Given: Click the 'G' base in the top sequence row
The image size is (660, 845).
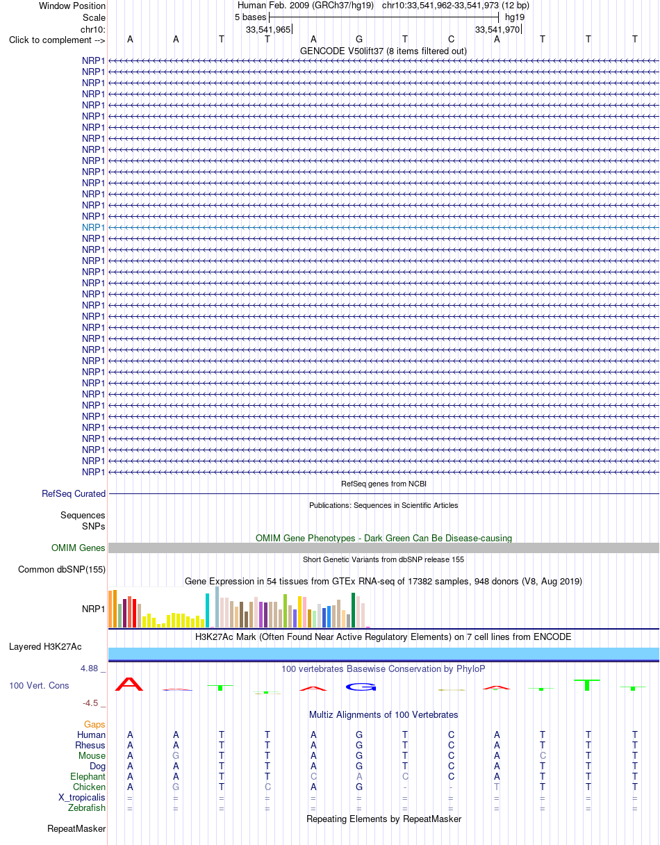Looking at the screenshot, I should point(359,40).
